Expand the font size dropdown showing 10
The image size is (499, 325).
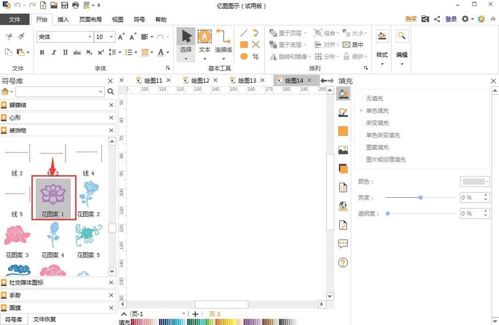tap(111, 37)
